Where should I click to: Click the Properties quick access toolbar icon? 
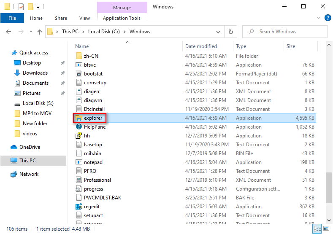tap(21, 7)
